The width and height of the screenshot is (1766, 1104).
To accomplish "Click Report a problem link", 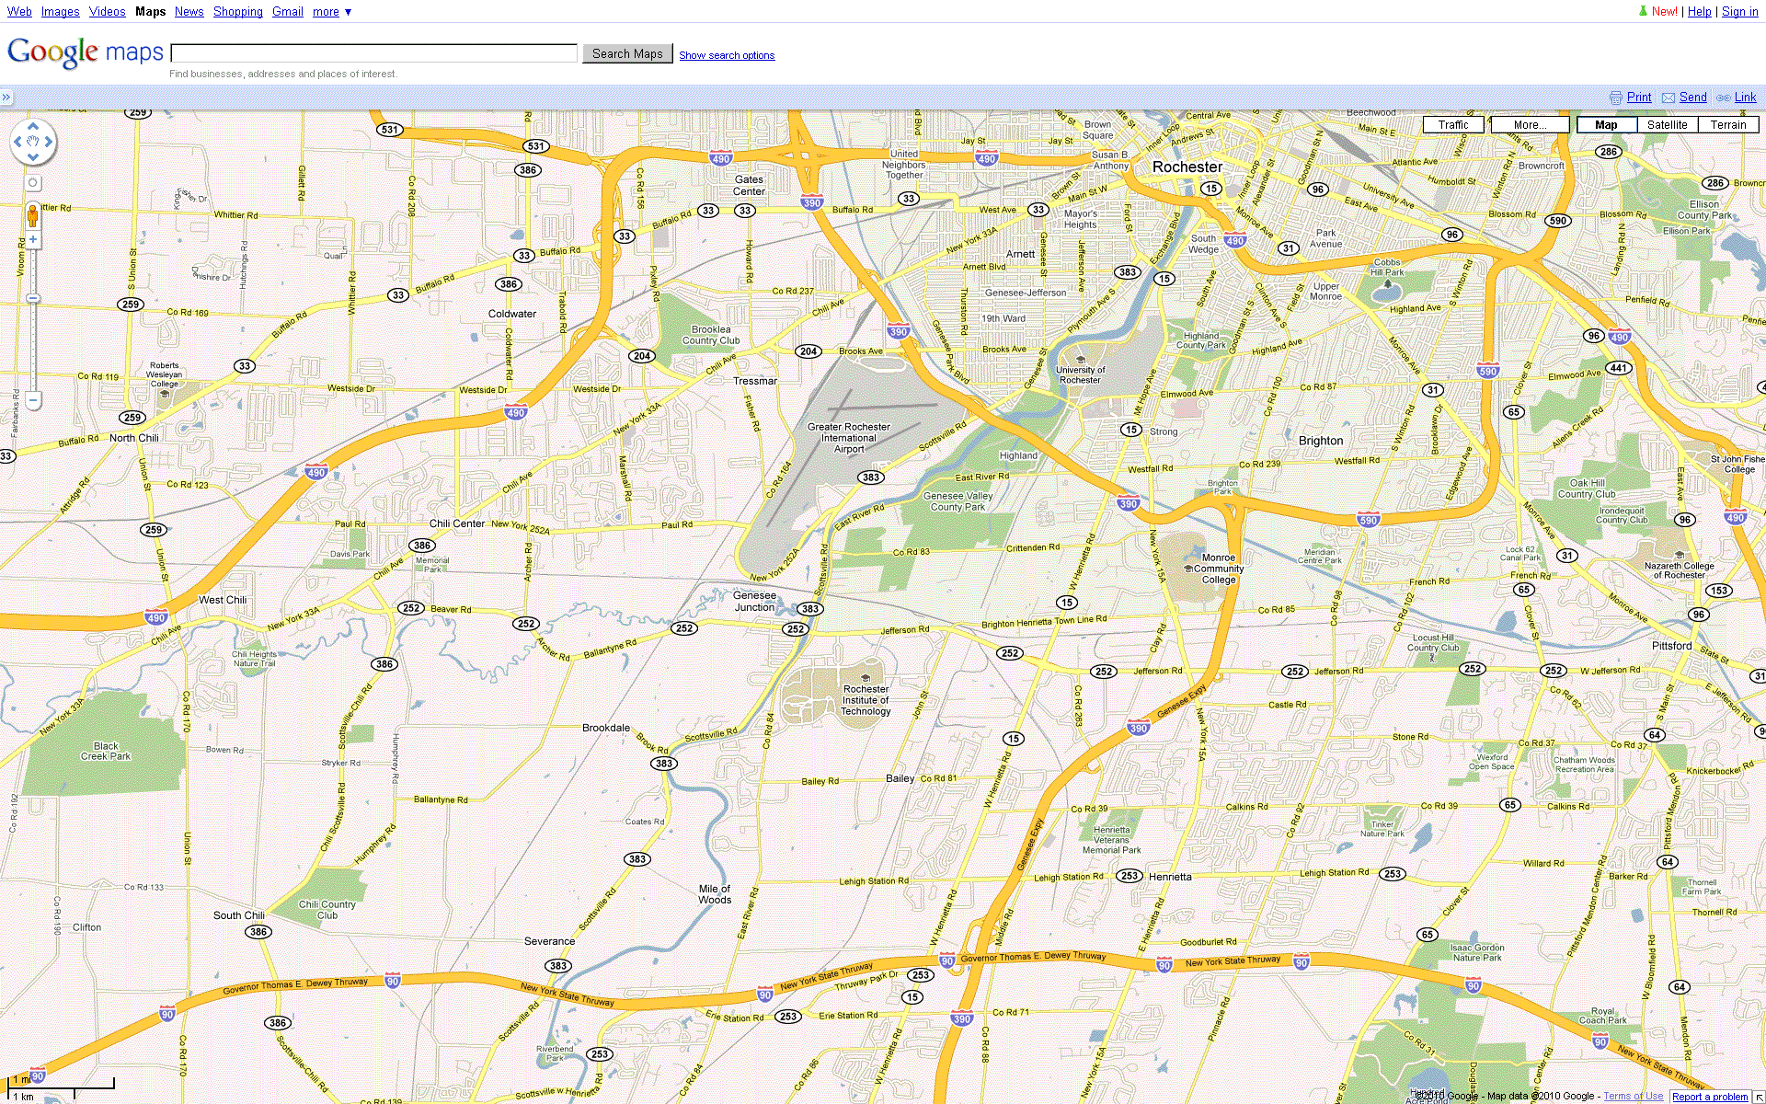I will click(x=1710, y=1097).
